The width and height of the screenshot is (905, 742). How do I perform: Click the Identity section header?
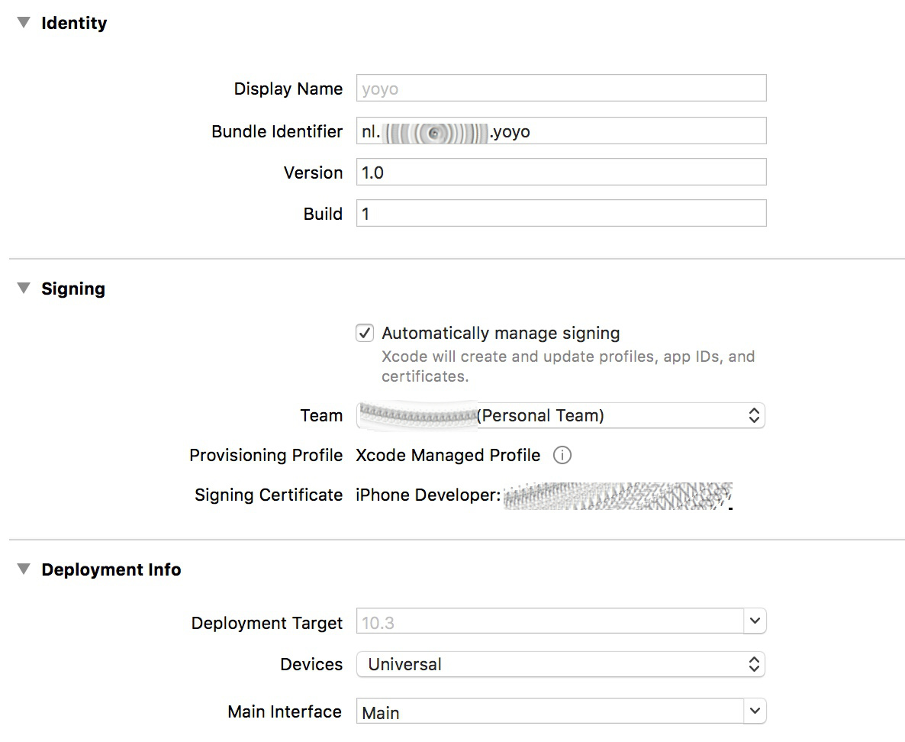[74, 23]
